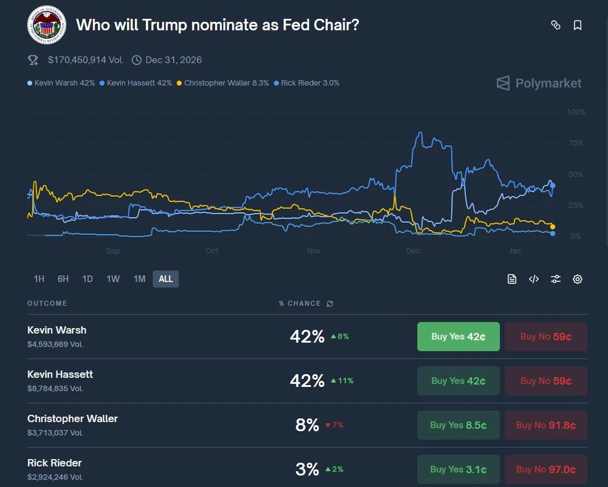Click the Christopher Waller chart endpoint marker
This screenshot has width=608, height=487.
tap(553, 226)
